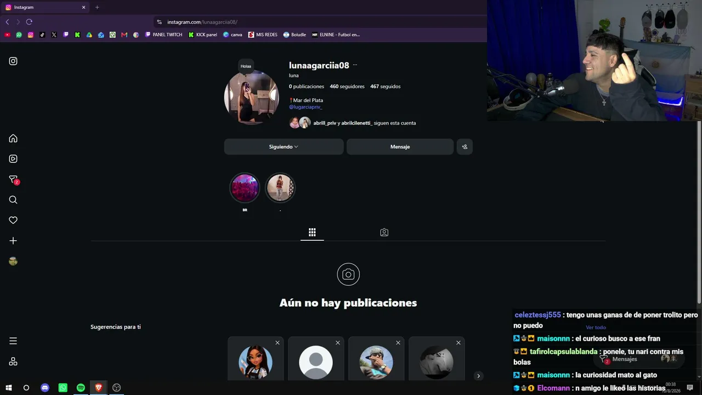
Task: Open a new browser tab
Action: coord(97,7)
